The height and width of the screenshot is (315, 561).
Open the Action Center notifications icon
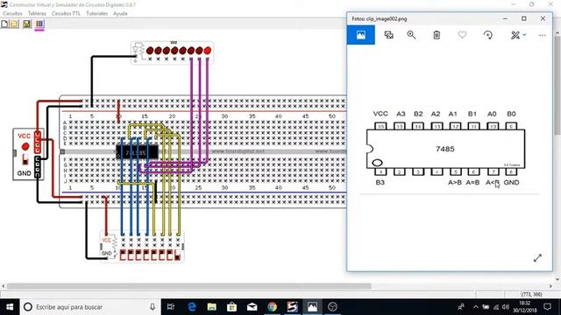point(547,307)
